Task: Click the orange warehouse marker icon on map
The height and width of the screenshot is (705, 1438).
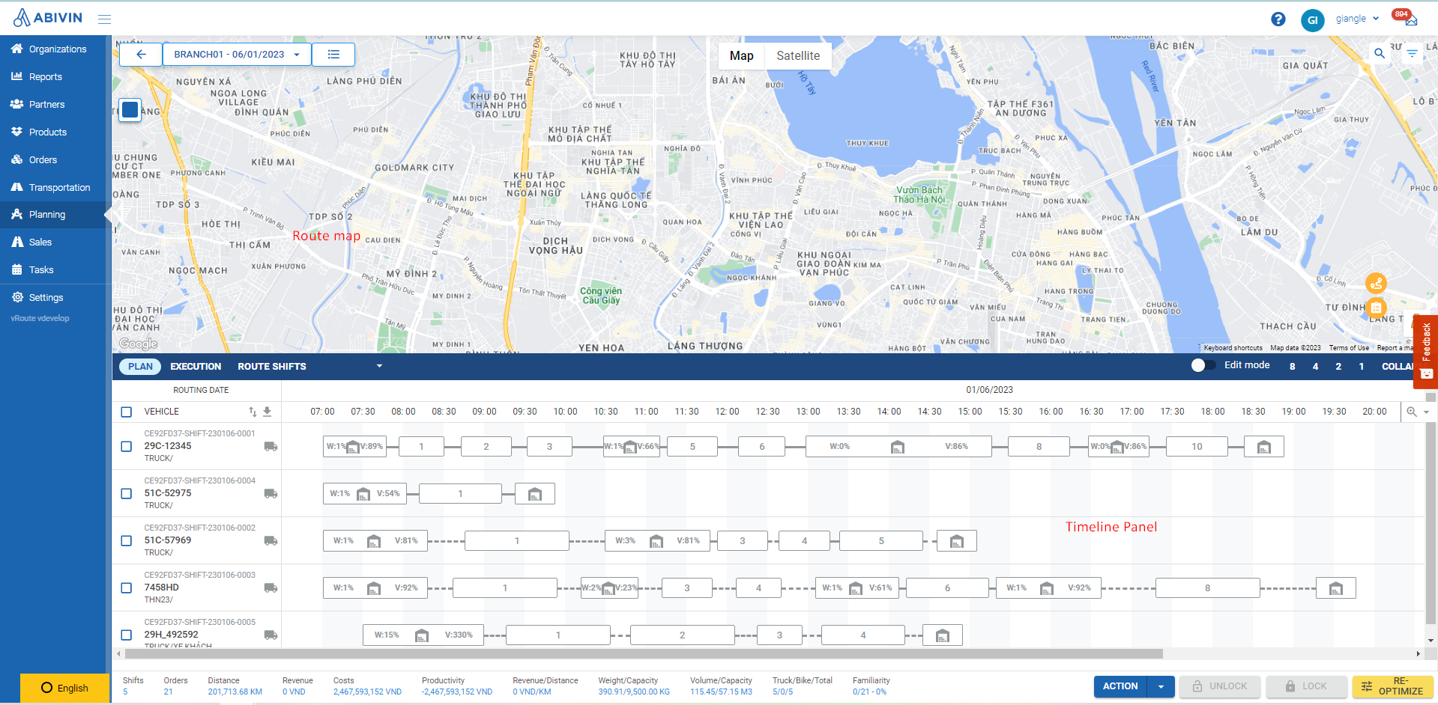Action: pos(1376,308)
